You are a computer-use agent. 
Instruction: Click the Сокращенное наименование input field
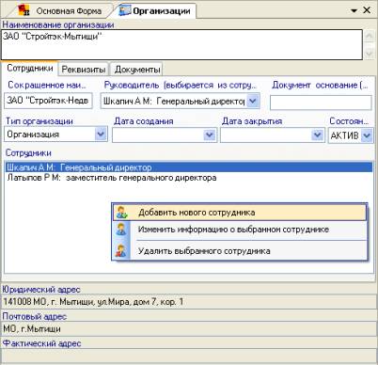[x=48, y=101]
